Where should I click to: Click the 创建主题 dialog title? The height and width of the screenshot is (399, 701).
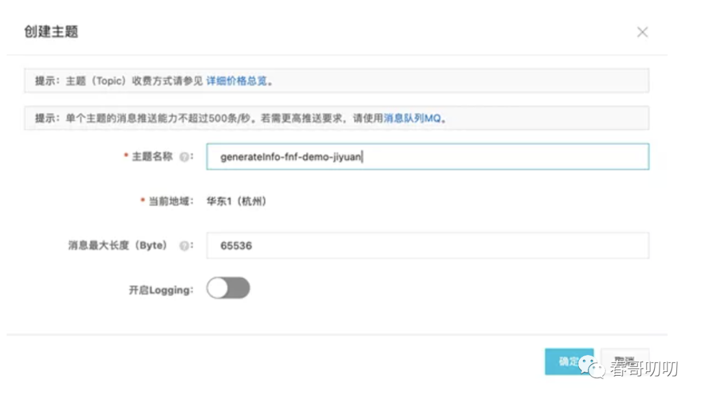pos(51,32)
